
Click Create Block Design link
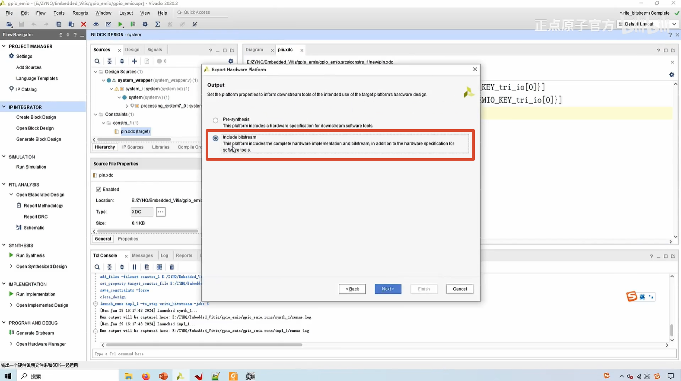click(36, 117)
